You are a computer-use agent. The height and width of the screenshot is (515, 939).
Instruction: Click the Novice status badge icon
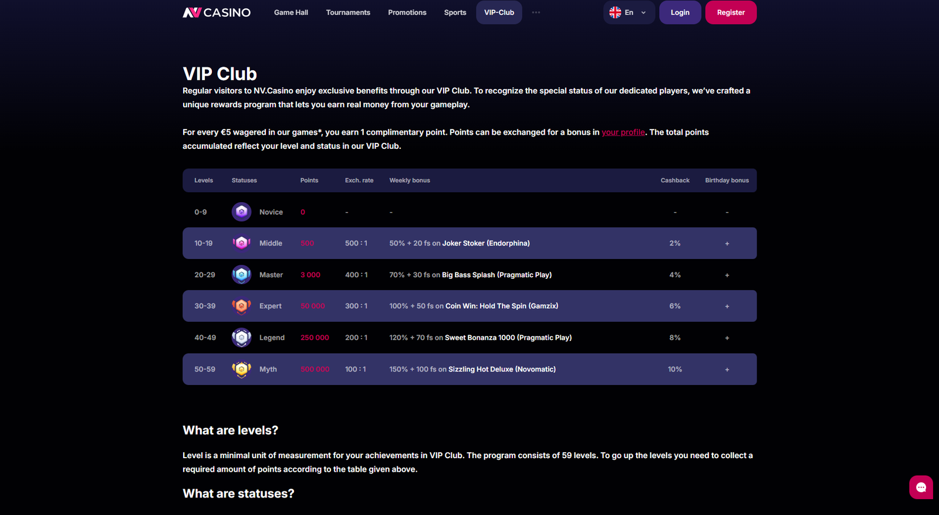tap(241, 212)
